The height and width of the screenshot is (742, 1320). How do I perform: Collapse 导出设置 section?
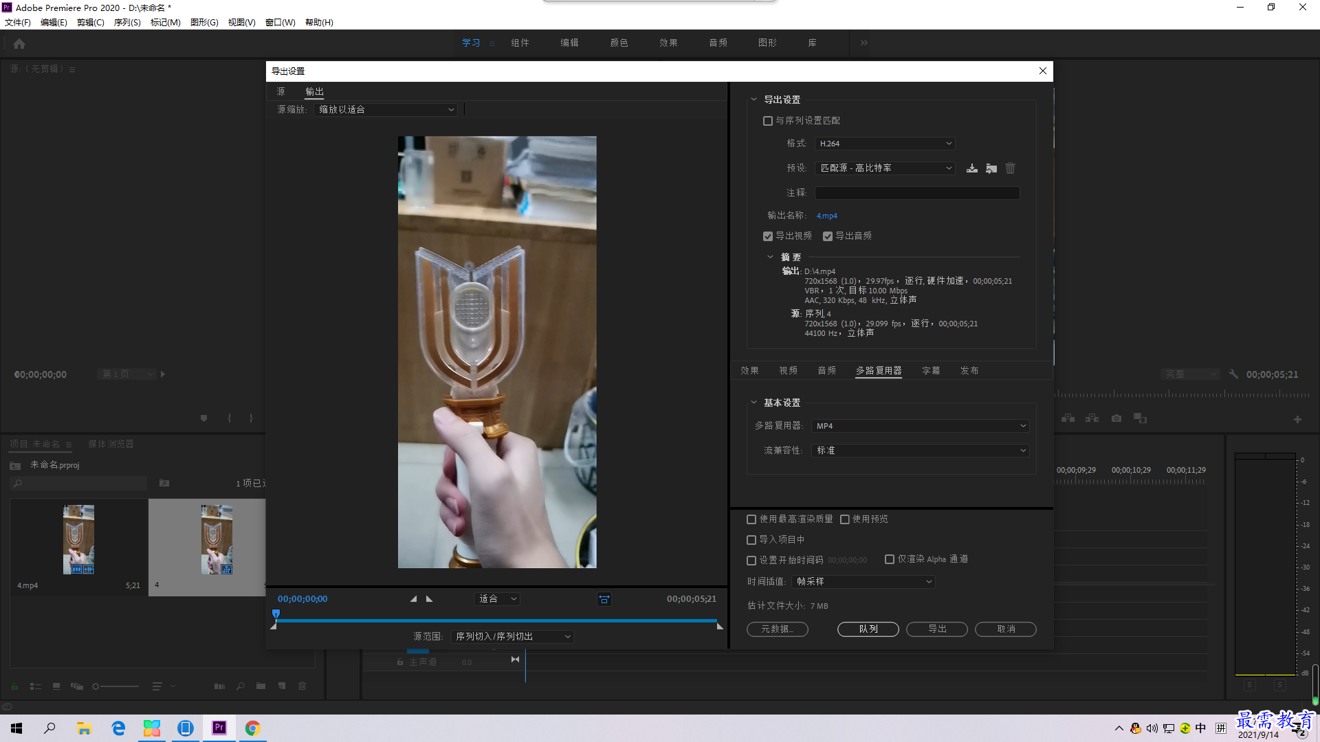point(753,100)
